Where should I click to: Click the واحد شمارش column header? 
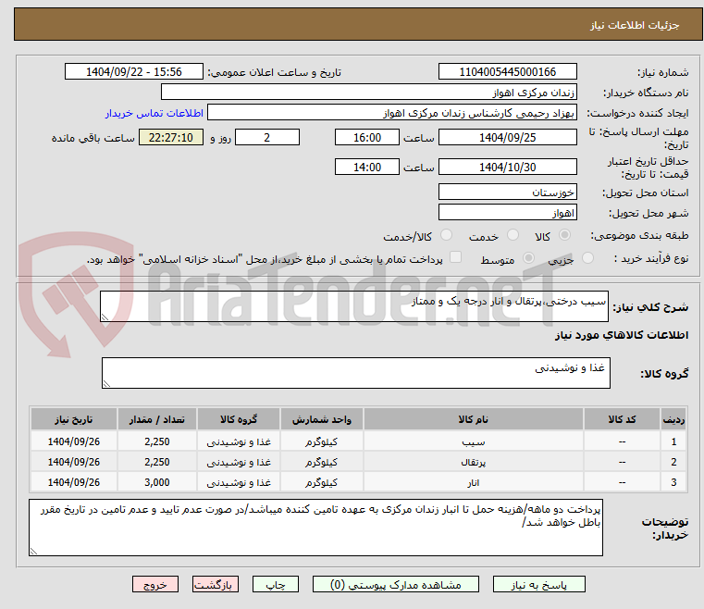point(321,419)
